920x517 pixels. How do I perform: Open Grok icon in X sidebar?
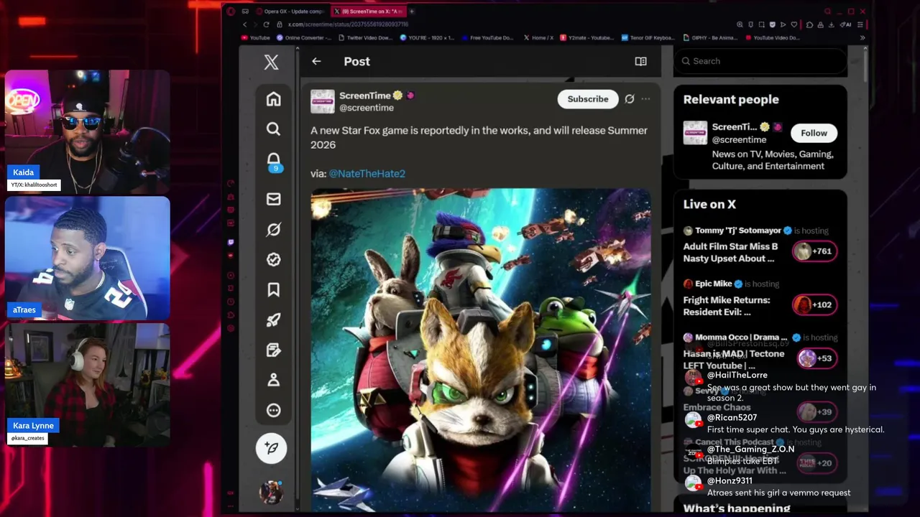point(273,230)
